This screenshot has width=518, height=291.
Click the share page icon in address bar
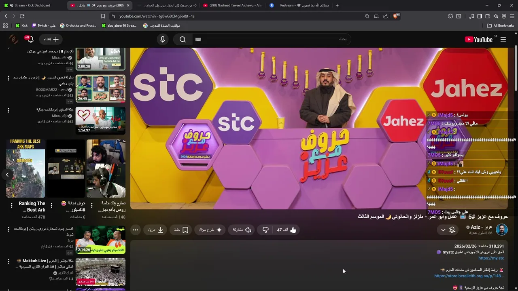385,16
